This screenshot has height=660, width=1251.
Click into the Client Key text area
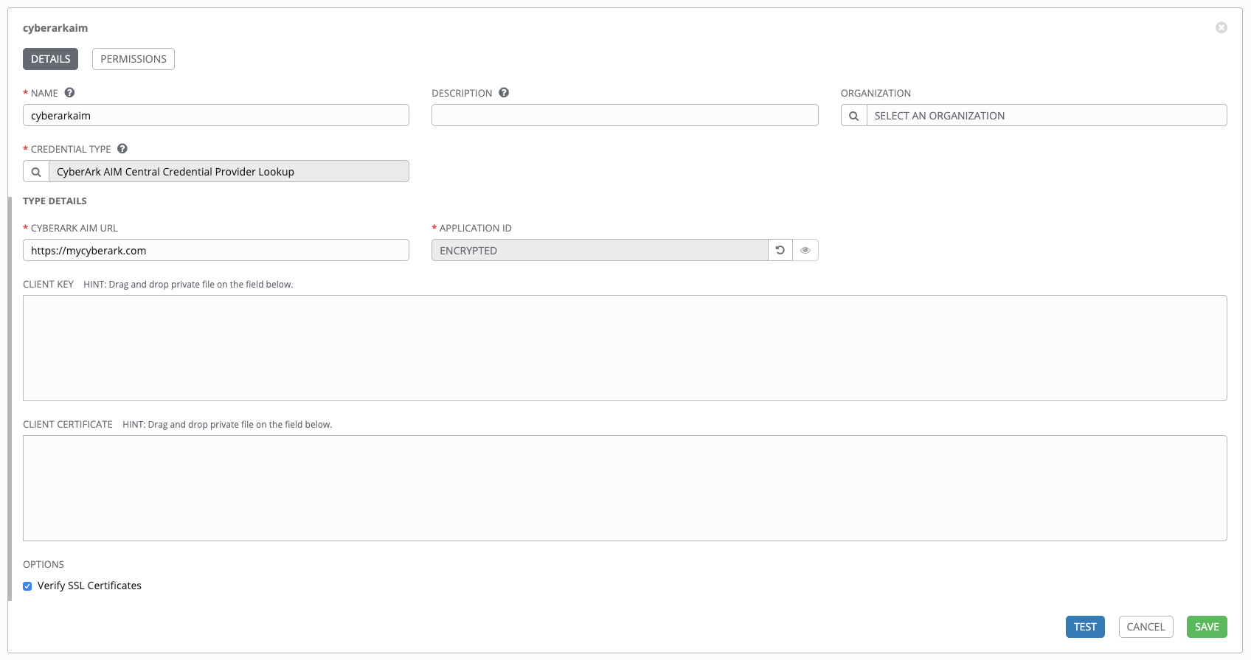coord(625,348)
